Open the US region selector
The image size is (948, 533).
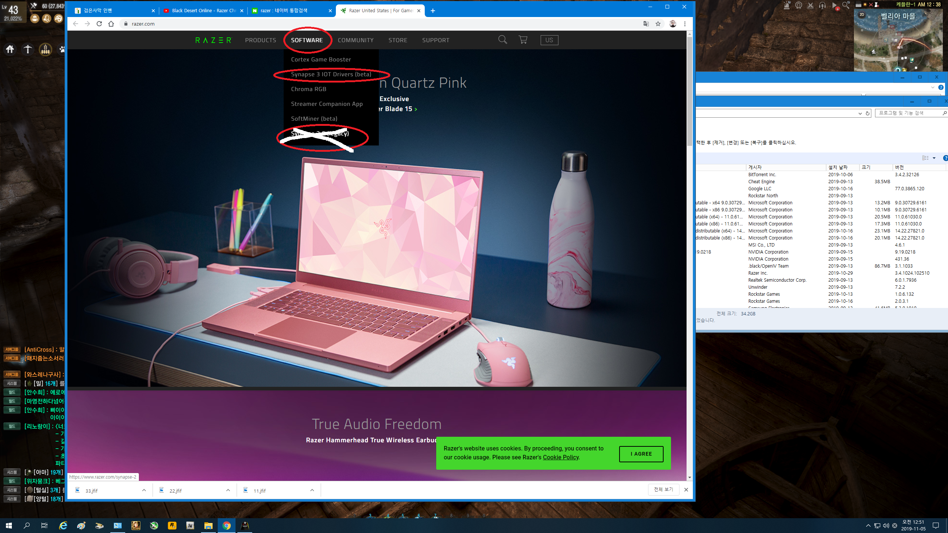[x=549, y=40]
